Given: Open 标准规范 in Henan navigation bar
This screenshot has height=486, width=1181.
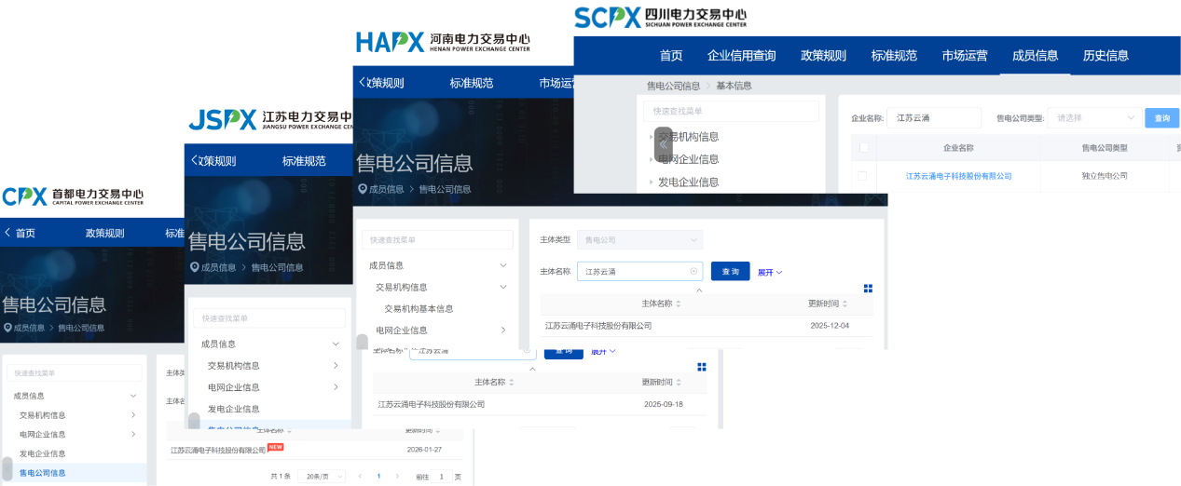Looking at the screenshot, I should pos(472,83).
